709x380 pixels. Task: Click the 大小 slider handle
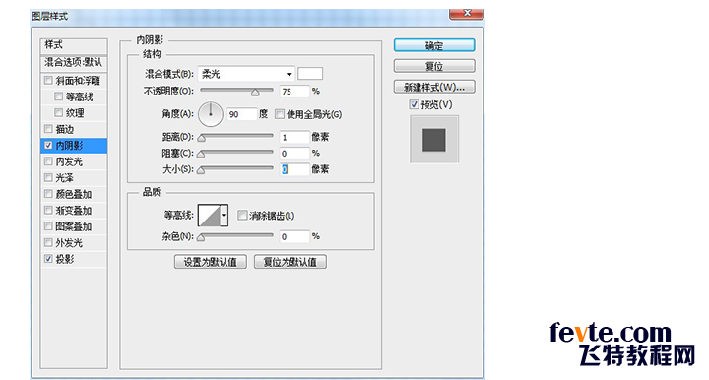pyautogui.click(x=201, y=170)
